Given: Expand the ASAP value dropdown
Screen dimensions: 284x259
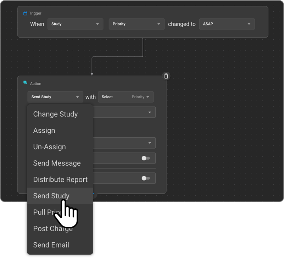Looking at the screenshot, I should [227, 24].
